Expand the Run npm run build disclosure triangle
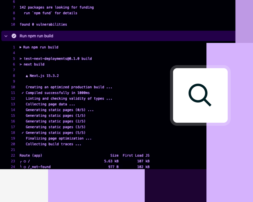This screenshot has height=202, width=253. tap(20, 47)
